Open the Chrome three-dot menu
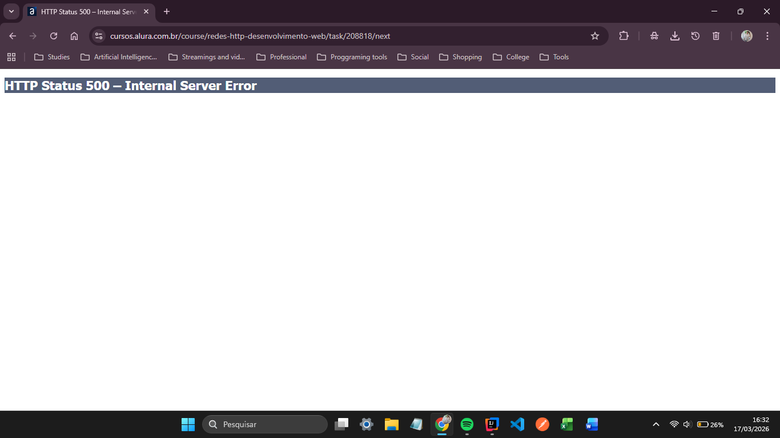Screen dimensions: 780x438 coord(767,36)
